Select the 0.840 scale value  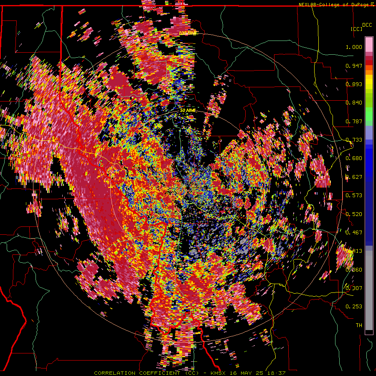click(354, 103)
